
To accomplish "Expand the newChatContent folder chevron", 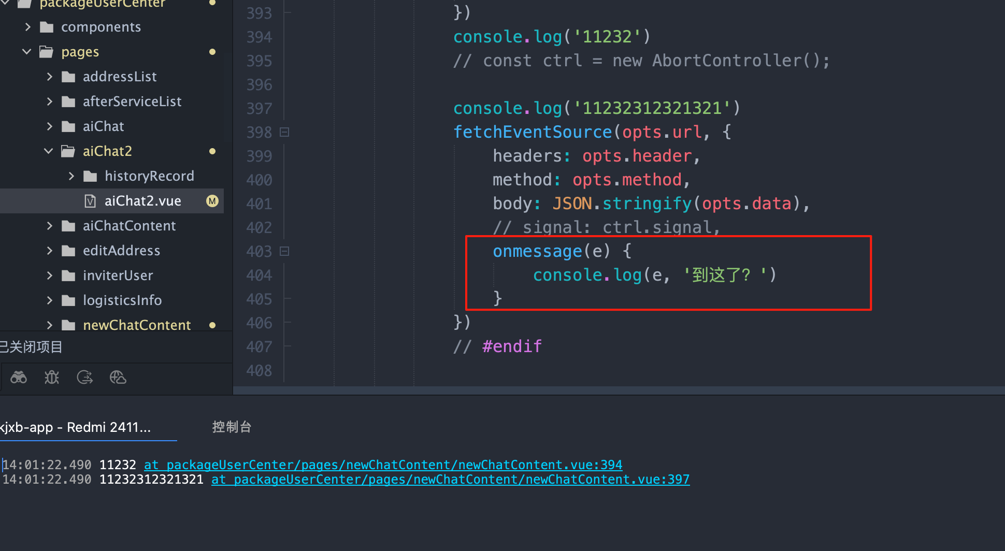I will pos(50,325).
